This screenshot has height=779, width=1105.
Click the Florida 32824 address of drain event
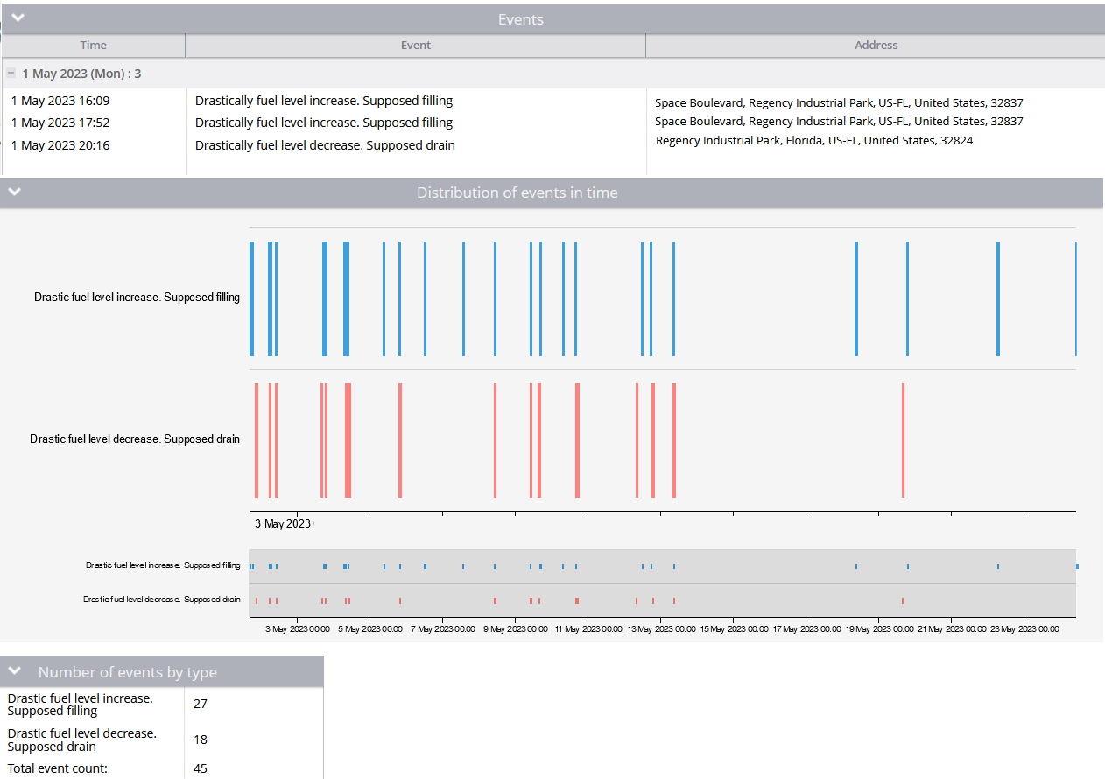click(814, 140)
